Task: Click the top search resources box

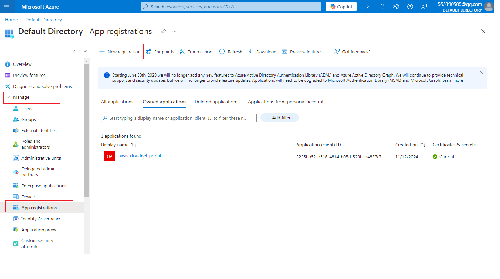Action: (x=231, y=7)
